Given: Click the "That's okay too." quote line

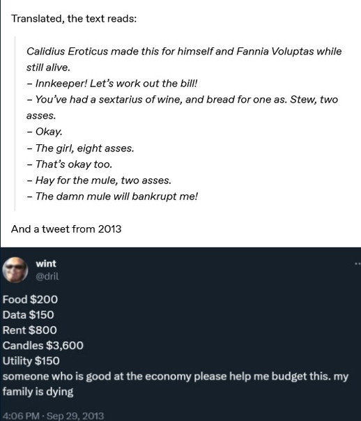Looking at the screenshot, I should pyautogui.click(x=69, y=164).
